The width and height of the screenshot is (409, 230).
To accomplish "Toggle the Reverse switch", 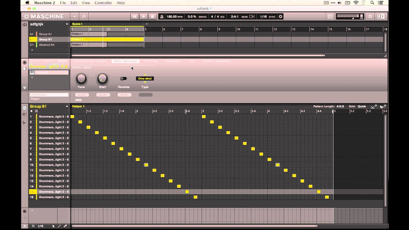I will (x=123, y=79).
